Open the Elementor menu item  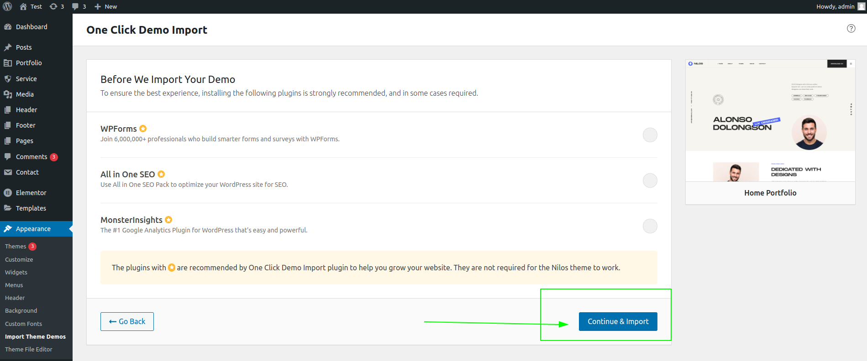(x=36, y=193)
